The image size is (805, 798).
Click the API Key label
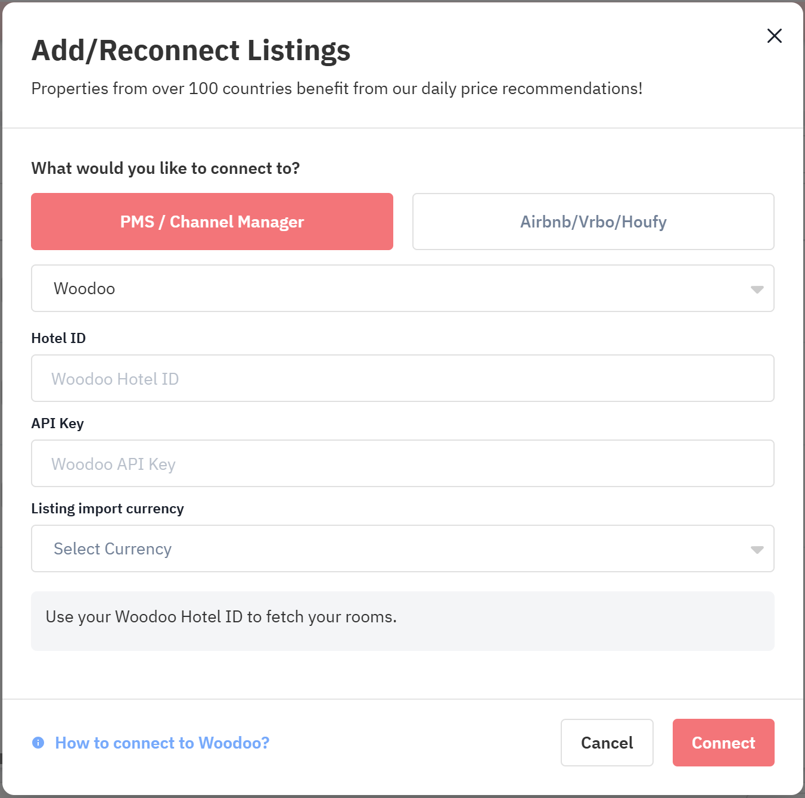pos(57,423)
